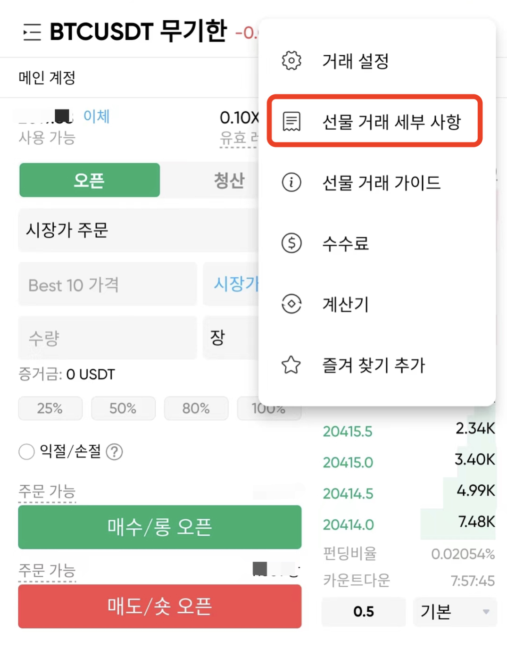
Task: Click the gear icon for 거래 설정
Action: coord(291,61)
